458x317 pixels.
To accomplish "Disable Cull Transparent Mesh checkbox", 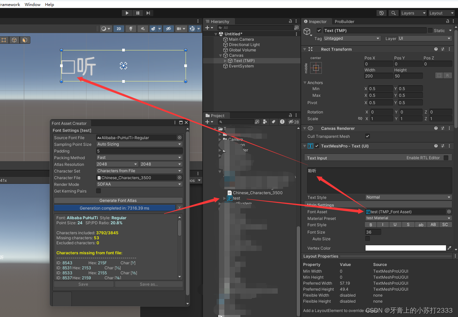I will click(x=368, y=136).
